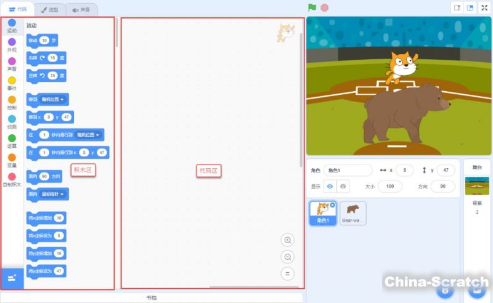Open the add extension button
493x303 pixels.
coord(12,278)
